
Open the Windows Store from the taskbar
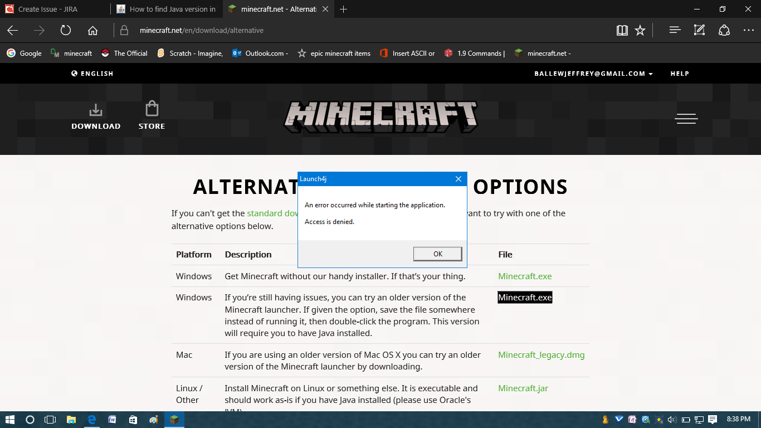tap(133, 420)
